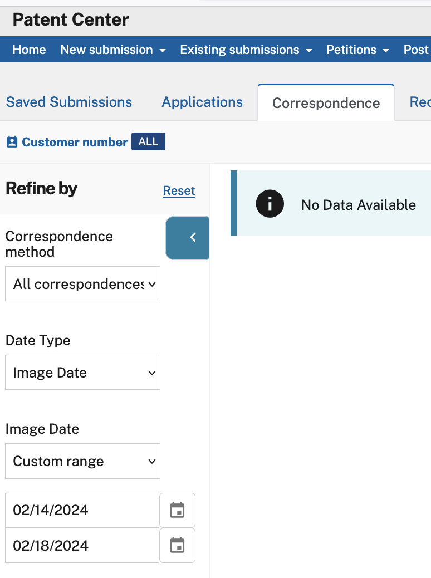
Task: Click the start date field 02/14/2024
Action: click(82, 510)
